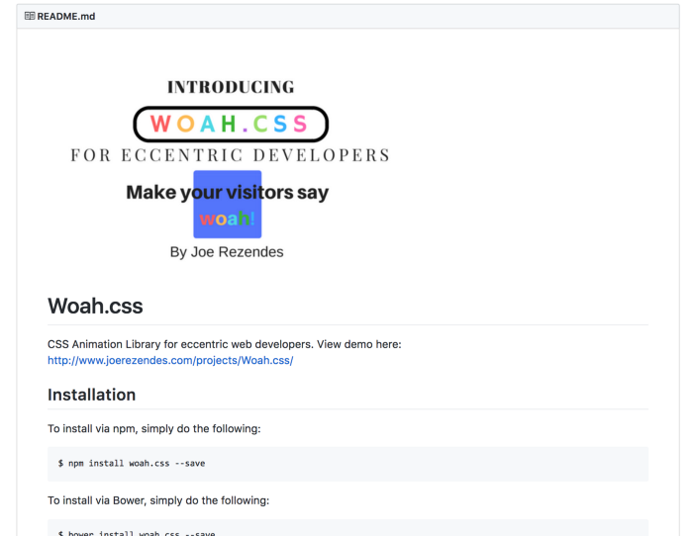
Task: Click the 'To install via Bower' sentence
Action: pyautogui.click(x=158, y=500)
